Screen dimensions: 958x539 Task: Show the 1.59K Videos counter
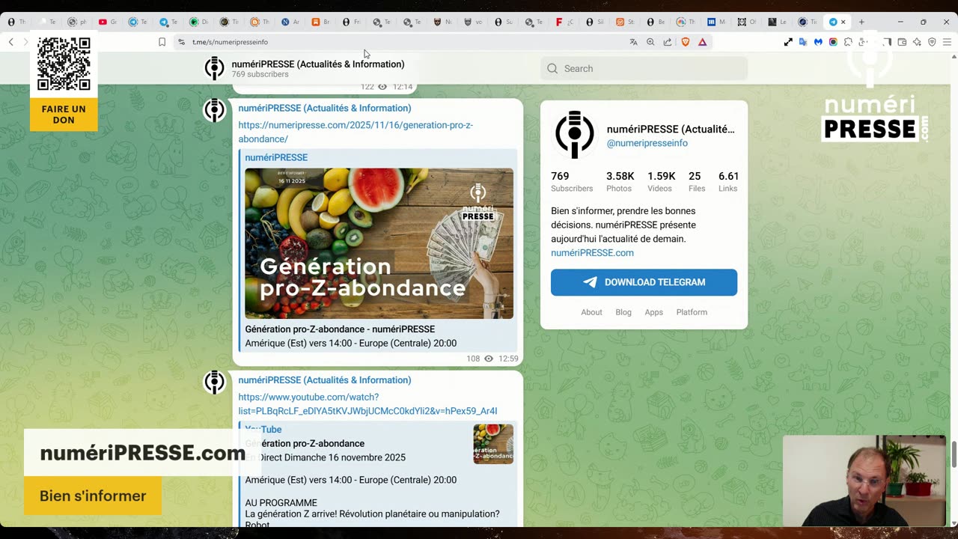[662, 182]
